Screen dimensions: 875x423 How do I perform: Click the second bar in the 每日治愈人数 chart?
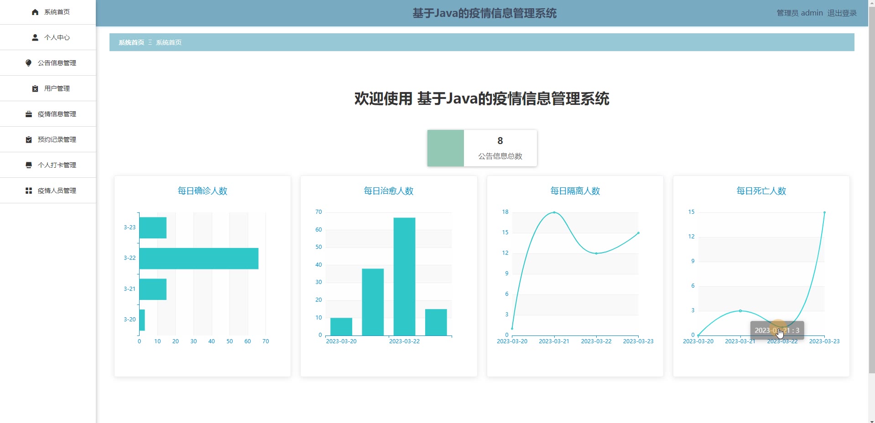tap(373, 302)
